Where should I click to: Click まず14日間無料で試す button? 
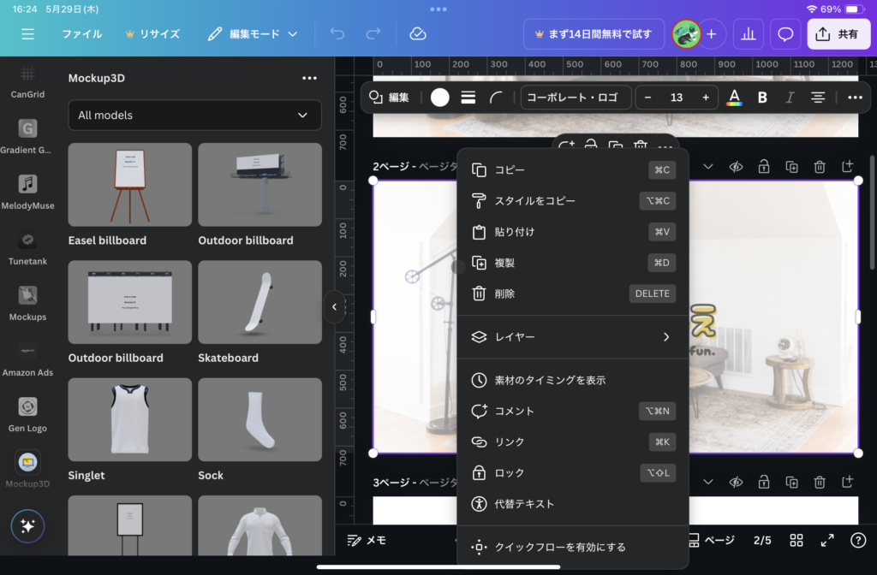pyautogui.click(x=594, y=34)
